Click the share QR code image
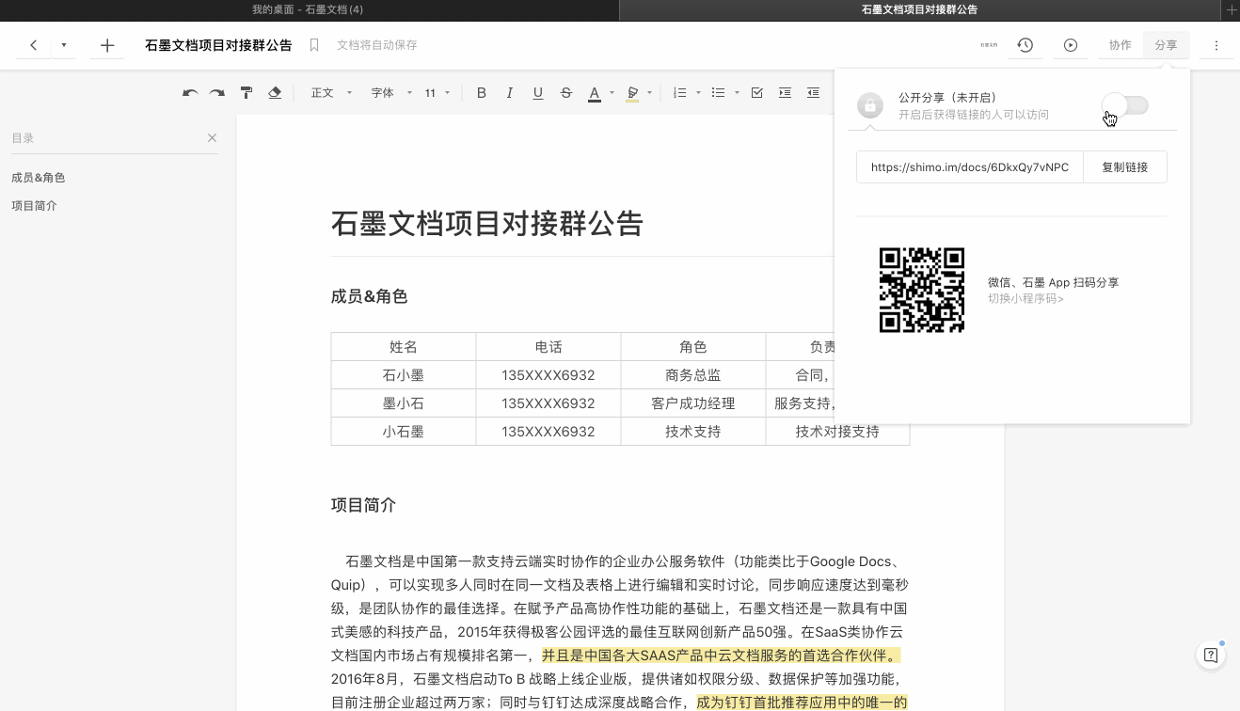This screenshot has width=1240, height=711. coord(922,290)
